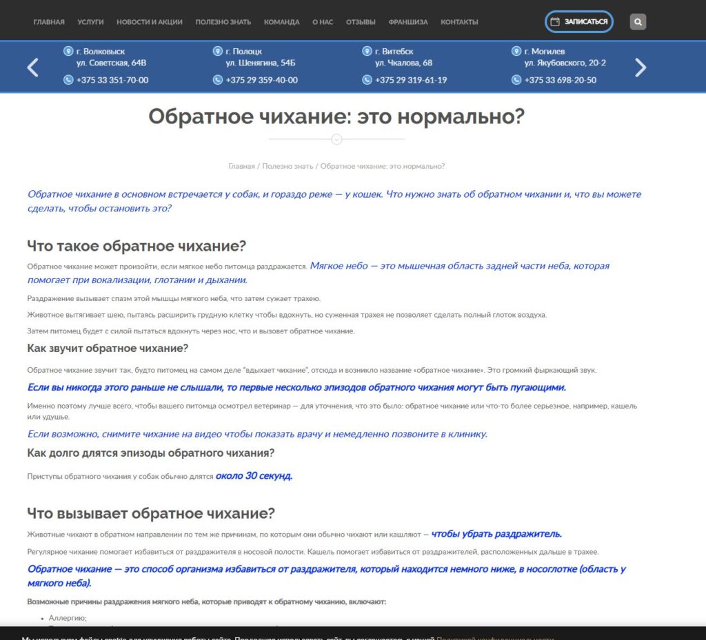The width and height of the screenshot is (706, 640).
Task: Click phone icon beside +375 29 319-61-19
Action: pyautogui.click(x=367, y=80)
